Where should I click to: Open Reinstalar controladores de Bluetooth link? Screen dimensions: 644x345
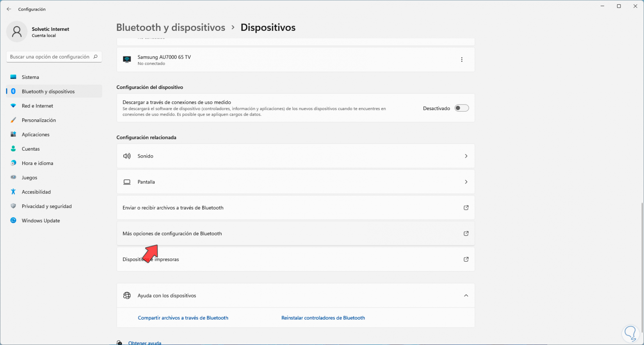click(323, 318)
